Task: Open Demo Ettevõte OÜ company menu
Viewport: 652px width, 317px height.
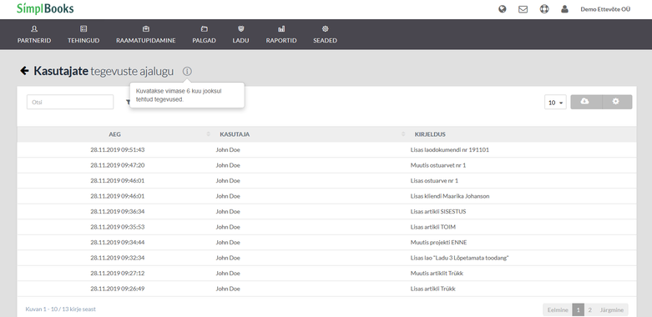Action: tap(605, 9)
